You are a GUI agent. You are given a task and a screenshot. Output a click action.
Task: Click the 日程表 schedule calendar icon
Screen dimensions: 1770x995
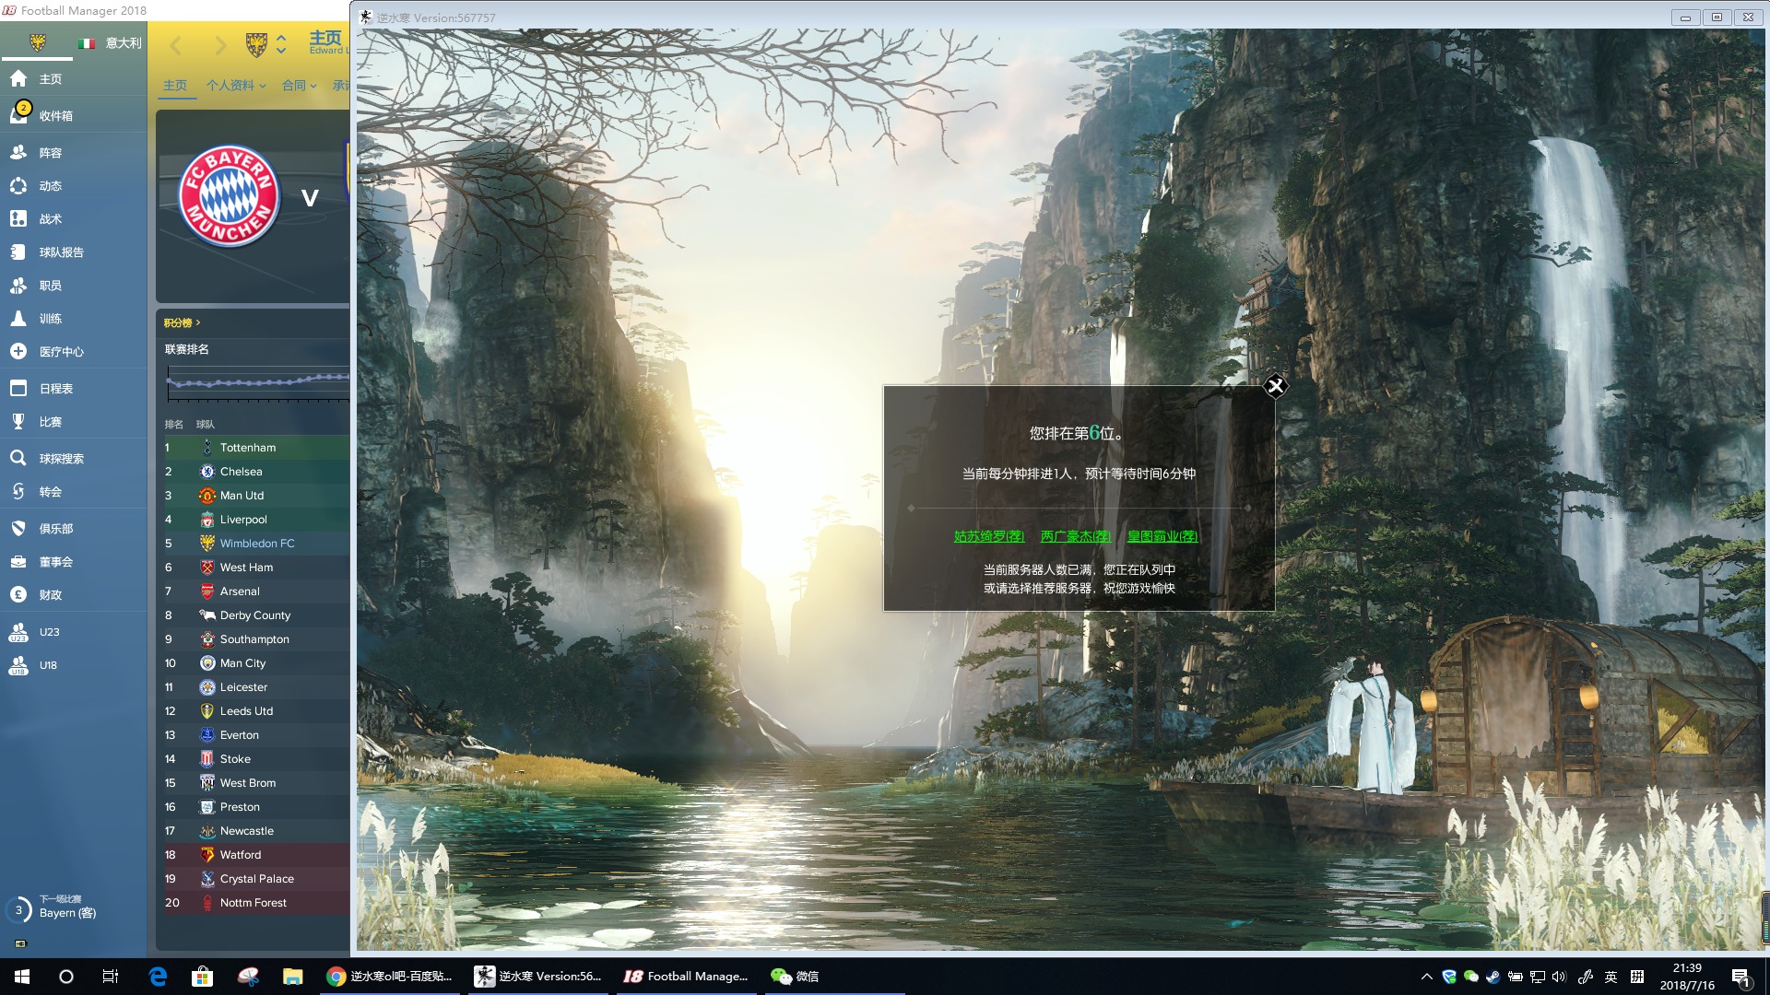click(19, 389)
